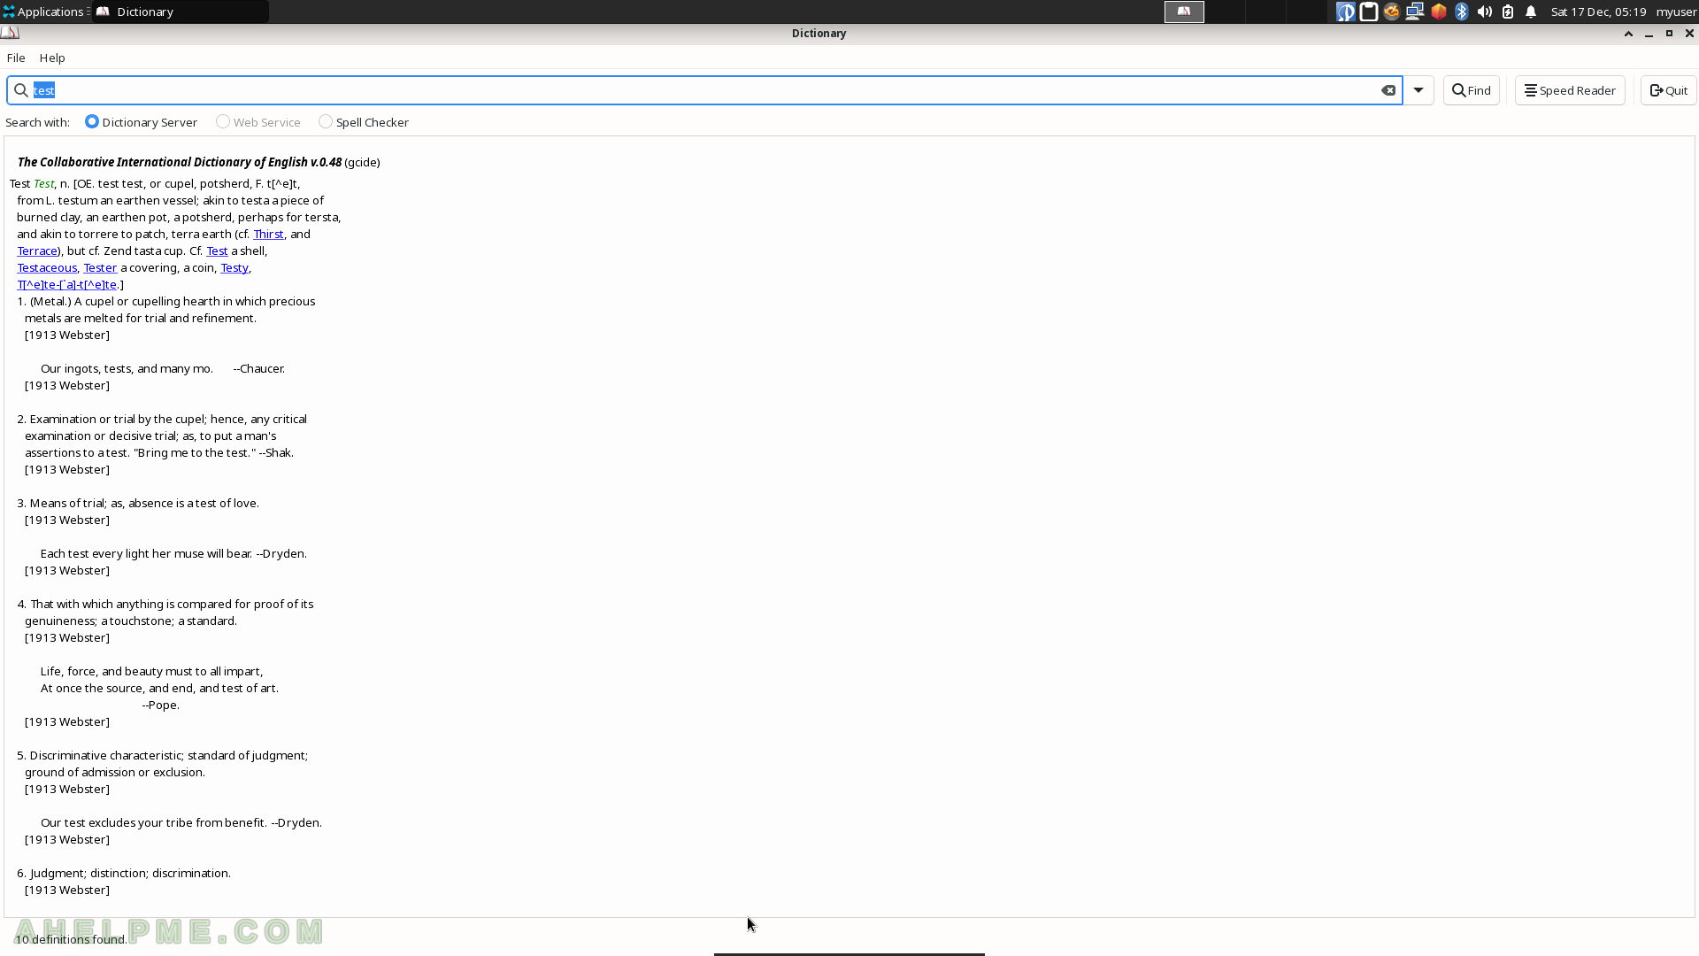Roll up window with title bar arrow
This screenshot has height=956, width=1699.
[1628, 33]
